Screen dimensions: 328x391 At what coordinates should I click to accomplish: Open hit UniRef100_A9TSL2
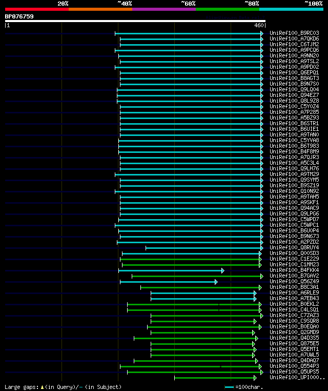pos(294,61)
